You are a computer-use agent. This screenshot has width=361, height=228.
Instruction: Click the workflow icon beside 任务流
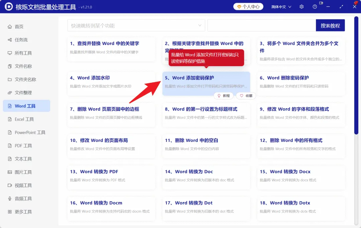pyautogui.click(x=10, y=40)
